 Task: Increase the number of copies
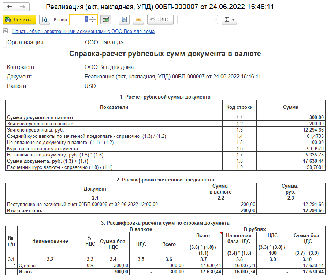(93, 18)
